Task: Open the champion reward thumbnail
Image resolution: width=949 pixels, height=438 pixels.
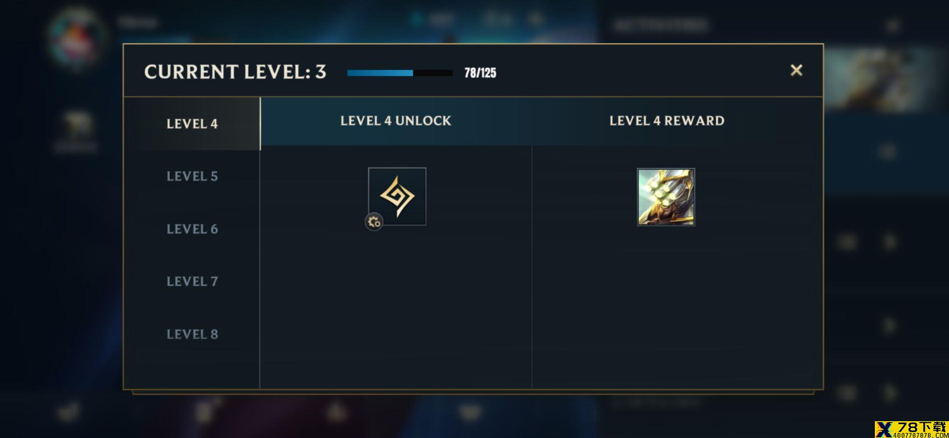Action: tap(666, 197)
